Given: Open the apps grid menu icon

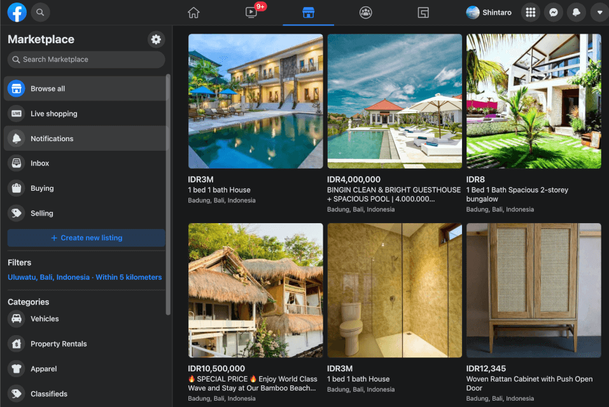Looking at the screenshot, I should pos(531,13).
